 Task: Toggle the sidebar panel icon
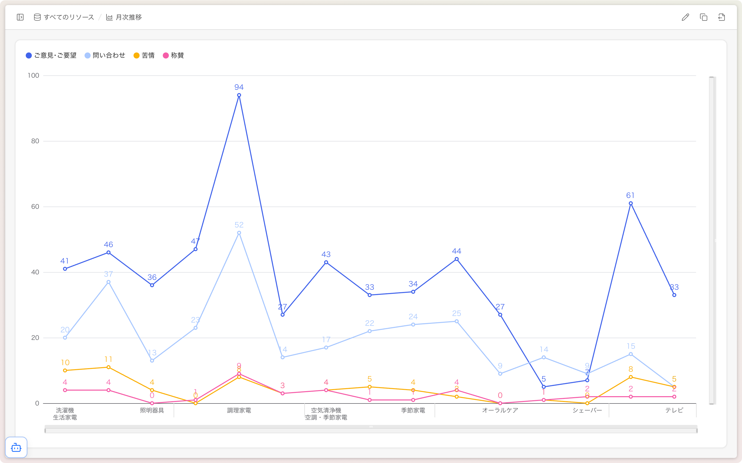click(20, 17)
